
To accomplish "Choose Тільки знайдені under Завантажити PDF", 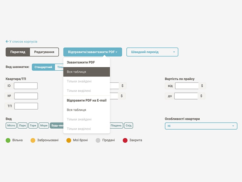I will [x=87, y=81].
